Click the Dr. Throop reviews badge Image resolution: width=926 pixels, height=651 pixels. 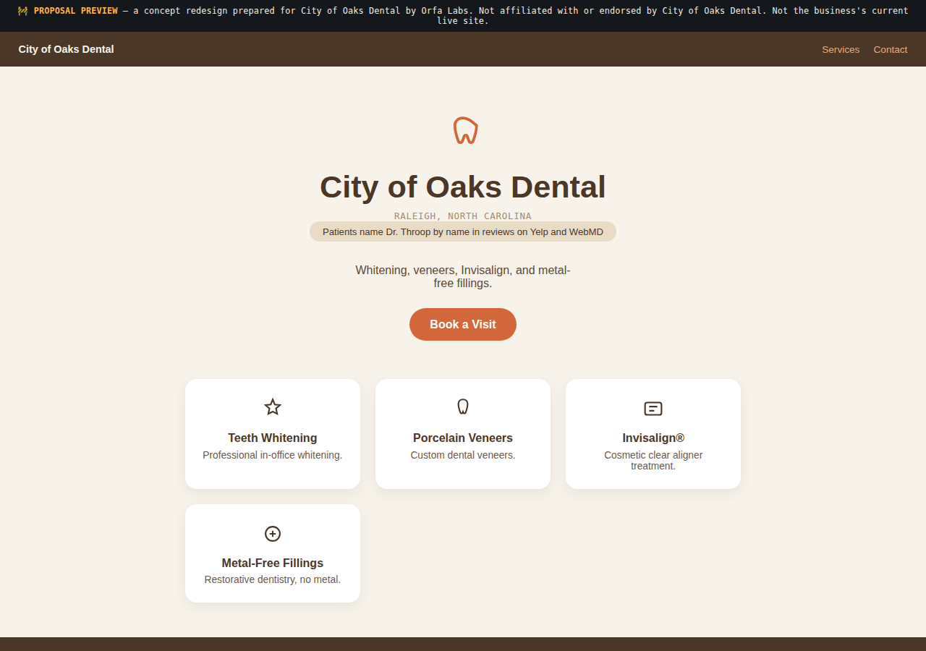pyautogui.click(x=463, y=231)
